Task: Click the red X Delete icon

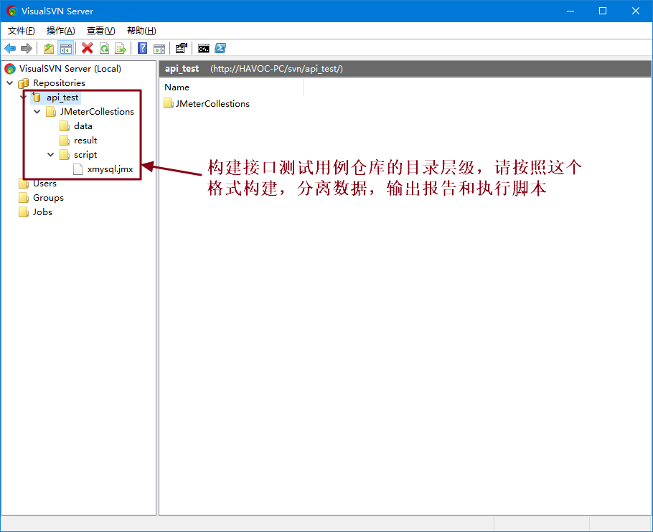Action: (x=87, y=48)
